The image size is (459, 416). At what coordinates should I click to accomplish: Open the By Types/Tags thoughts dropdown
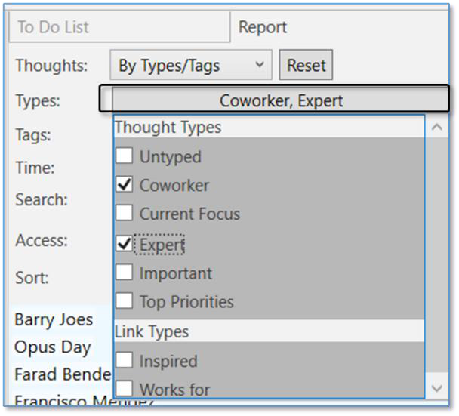(190, 66)
